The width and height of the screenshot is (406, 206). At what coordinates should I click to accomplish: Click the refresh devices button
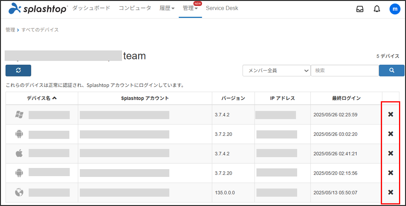pyautogui.click(x=18, y=70)
